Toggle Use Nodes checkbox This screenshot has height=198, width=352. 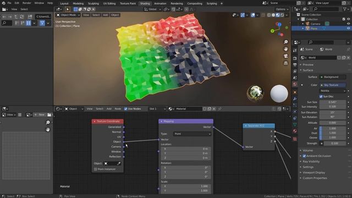(126, 109)
